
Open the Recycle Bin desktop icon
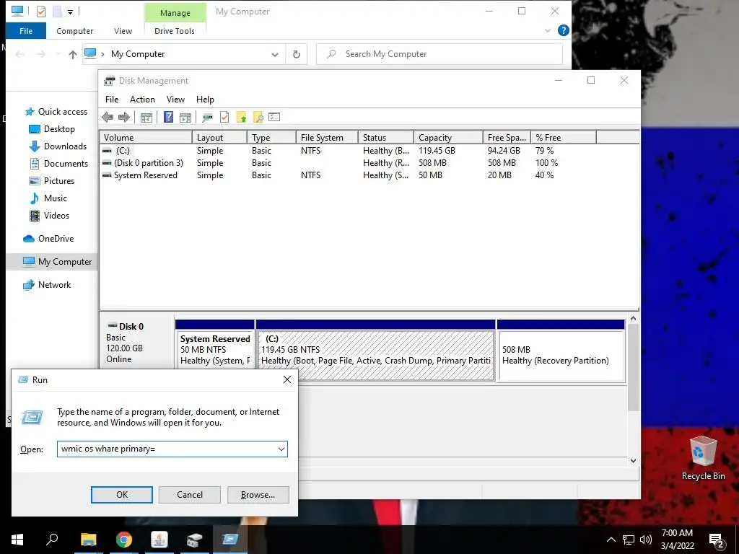click(x=703, y=458)
